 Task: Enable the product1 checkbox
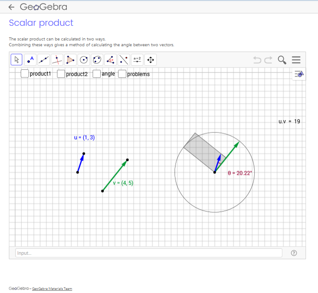coord(25,74)
